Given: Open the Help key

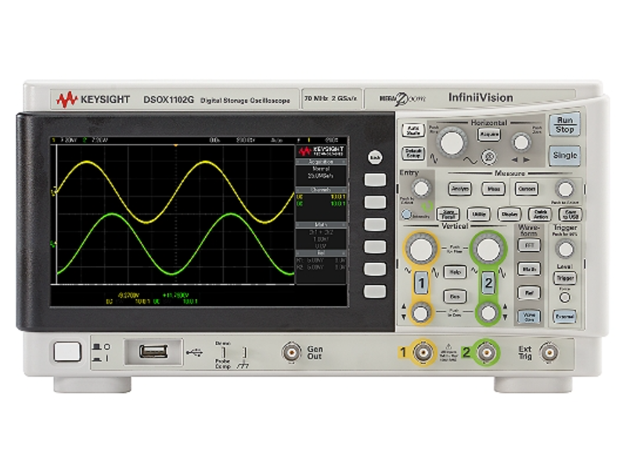Looking at the screenshot, I should pos(455,272).
